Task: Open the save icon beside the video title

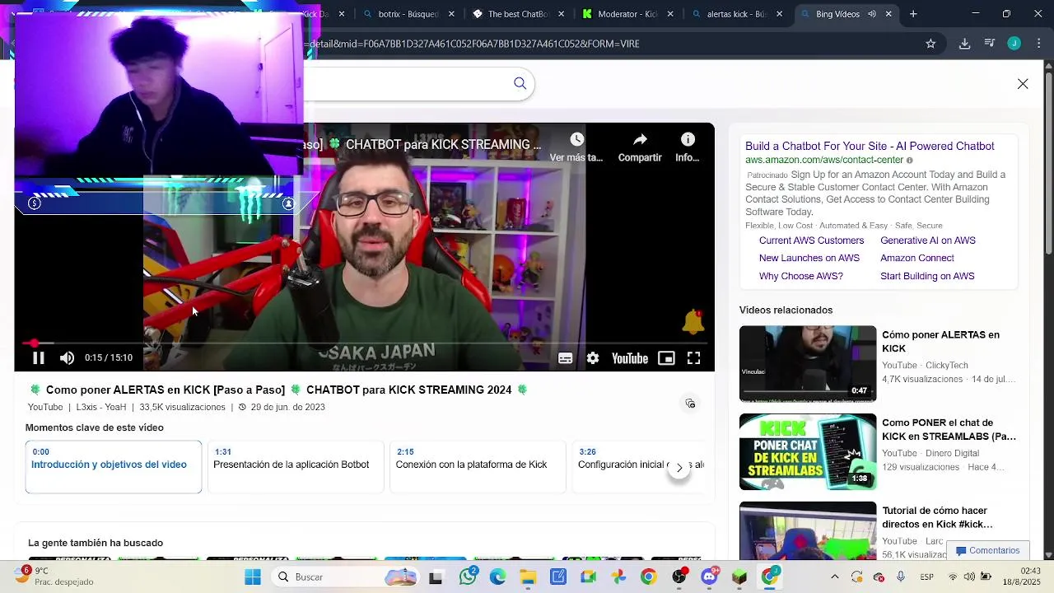Action: pyautogui.click(x=690, y=404)
